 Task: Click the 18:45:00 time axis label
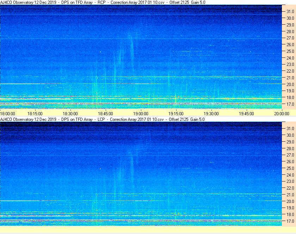click(x=105, y=114)
